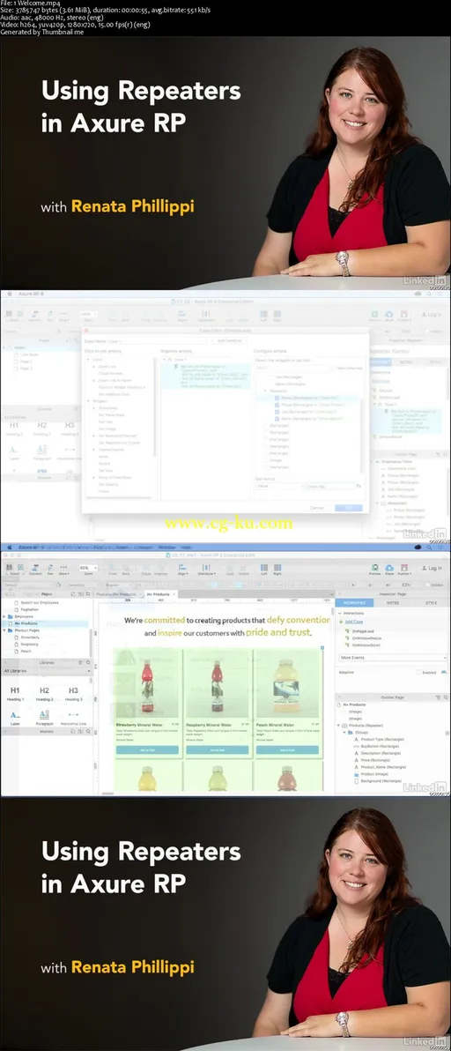The height and width of the screenshot is (1051, 451).
Task: Select the Connect tool in products screenshot toolbar
Action: [35, 570]
